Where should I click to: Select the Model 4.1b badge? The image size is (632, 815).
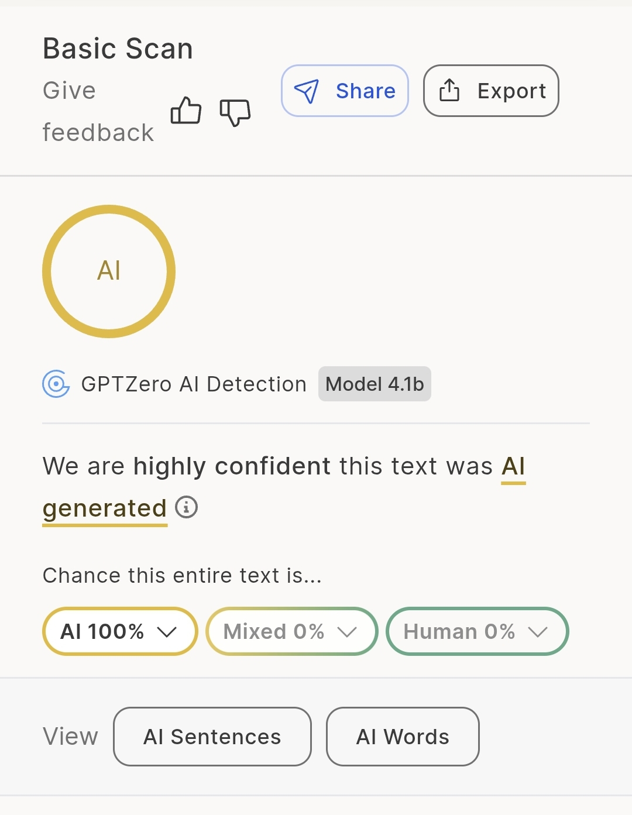point(375,384)
